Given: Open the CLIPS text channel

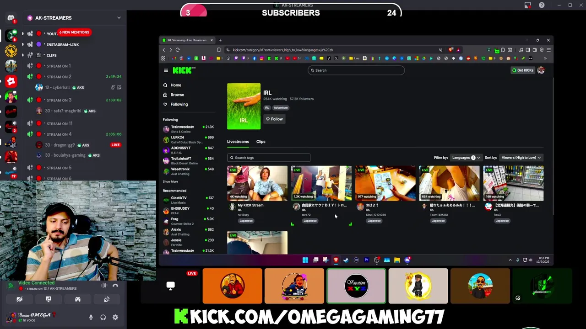Looking at the screenshot, I should pyautogui.click(x=51, y=55).
